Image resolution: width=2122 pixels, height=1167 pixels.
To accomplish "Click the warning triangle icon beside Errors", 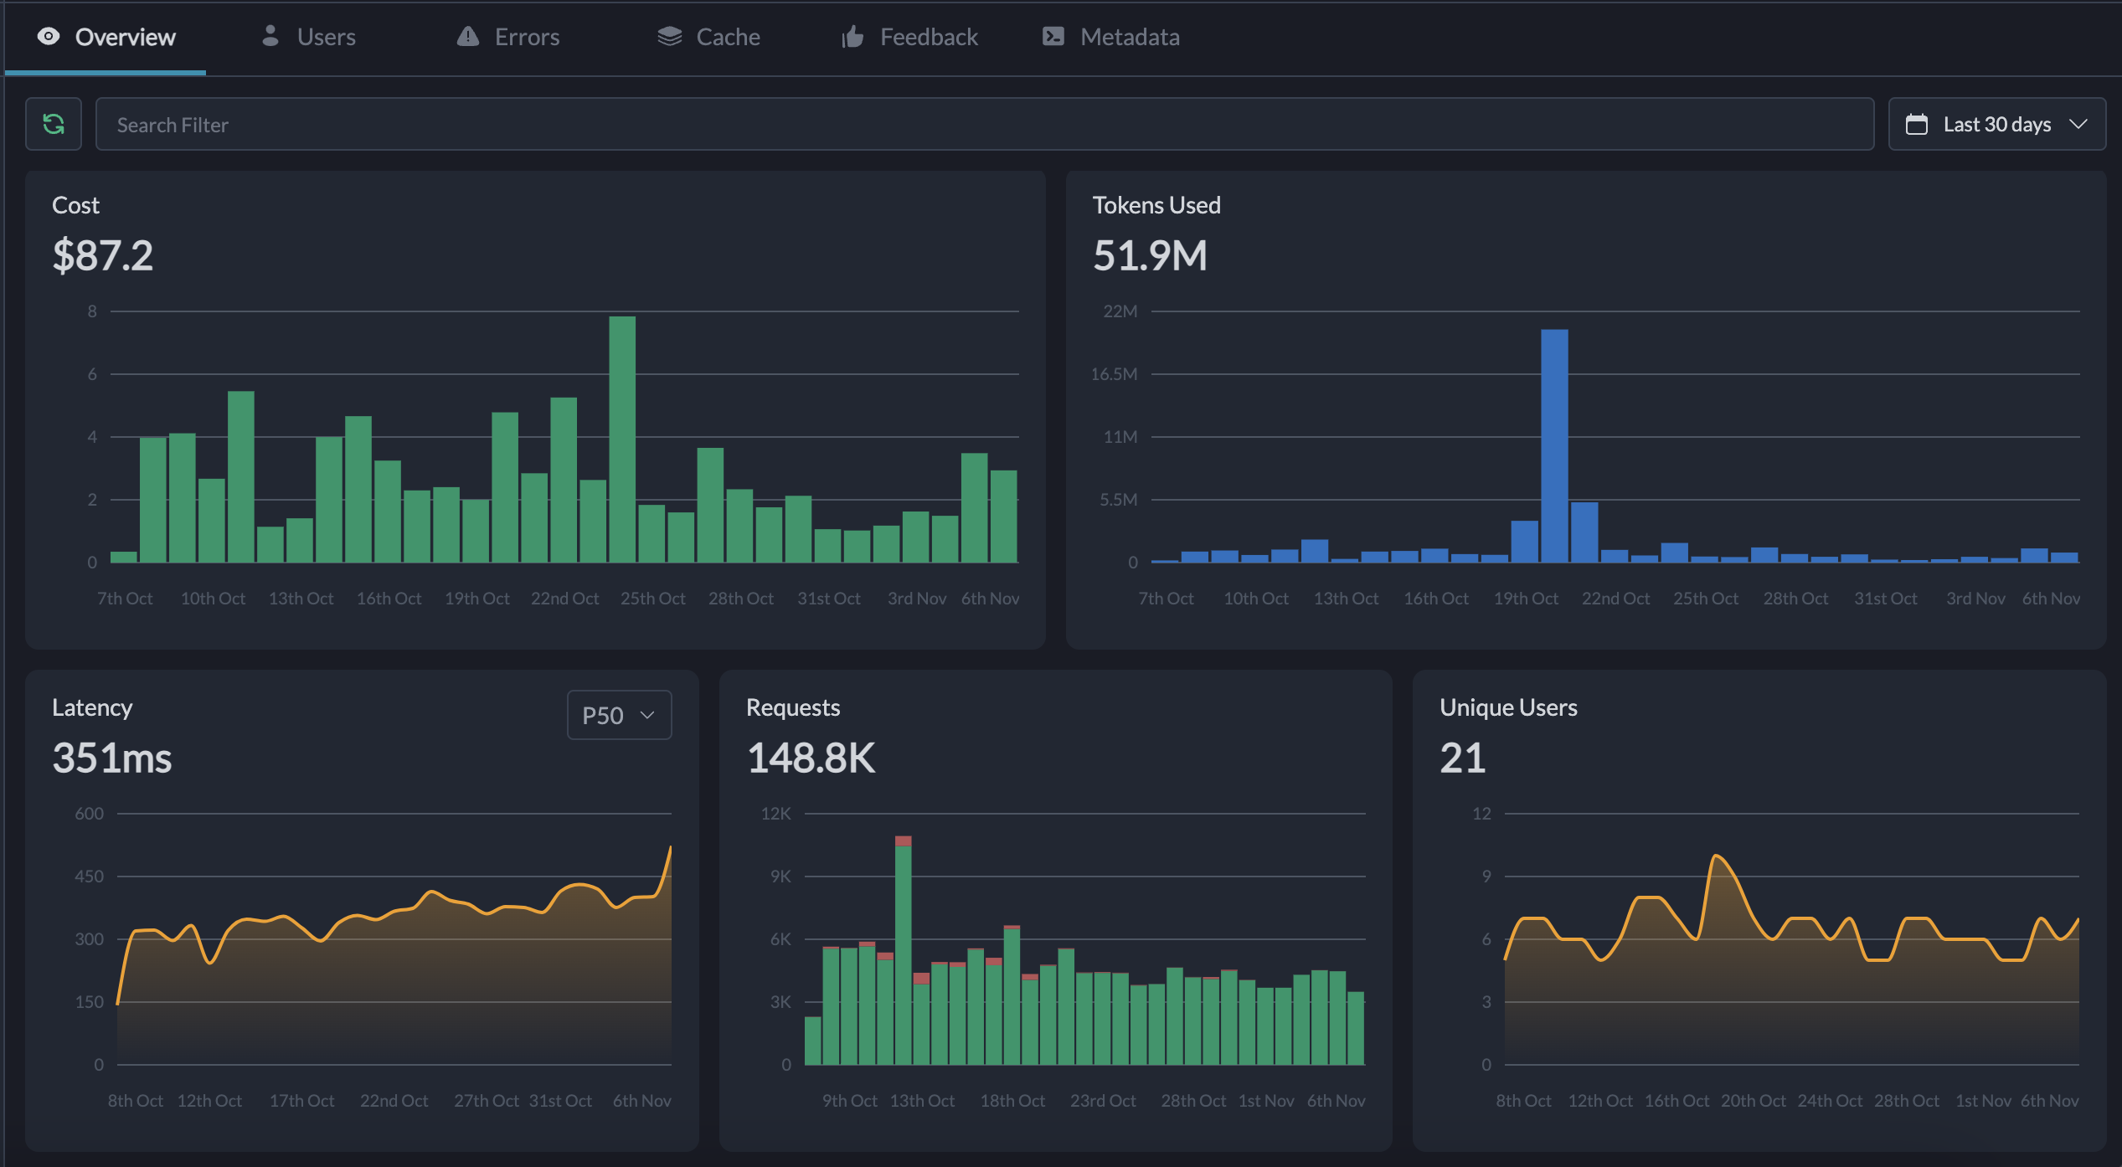I will pyautogui.click(x=468, y=36).
